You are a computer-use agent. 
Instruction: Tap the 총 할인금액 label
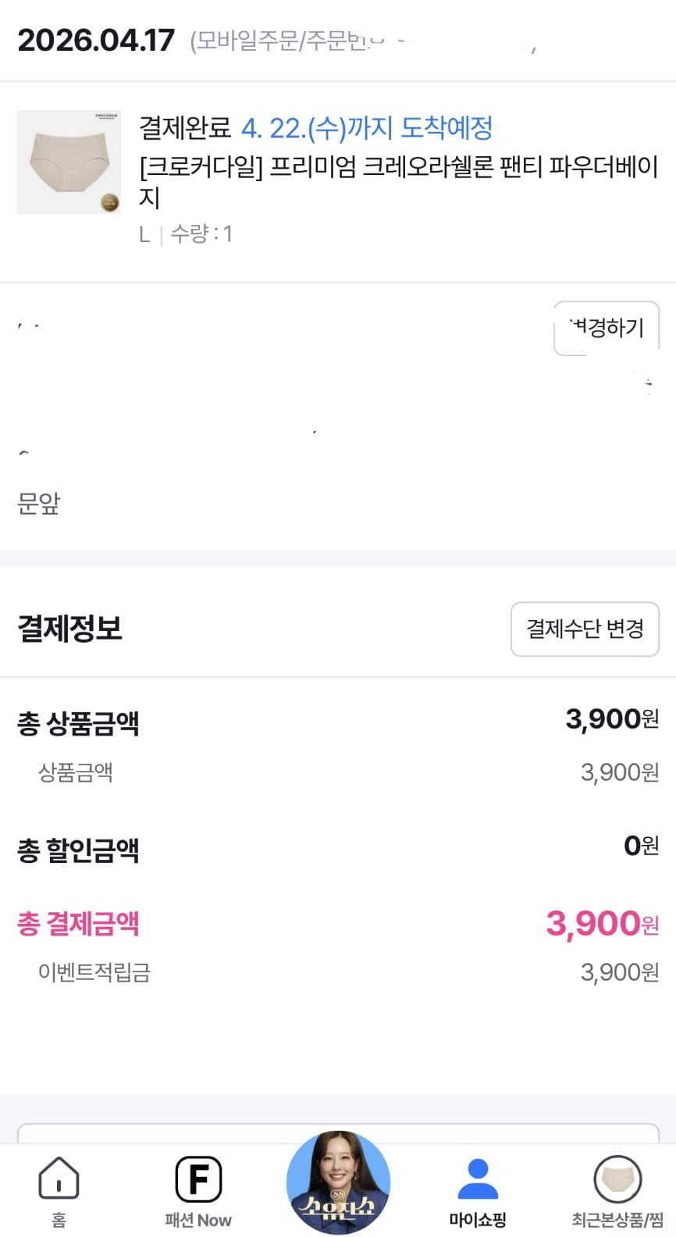click(x=78, y=850)
